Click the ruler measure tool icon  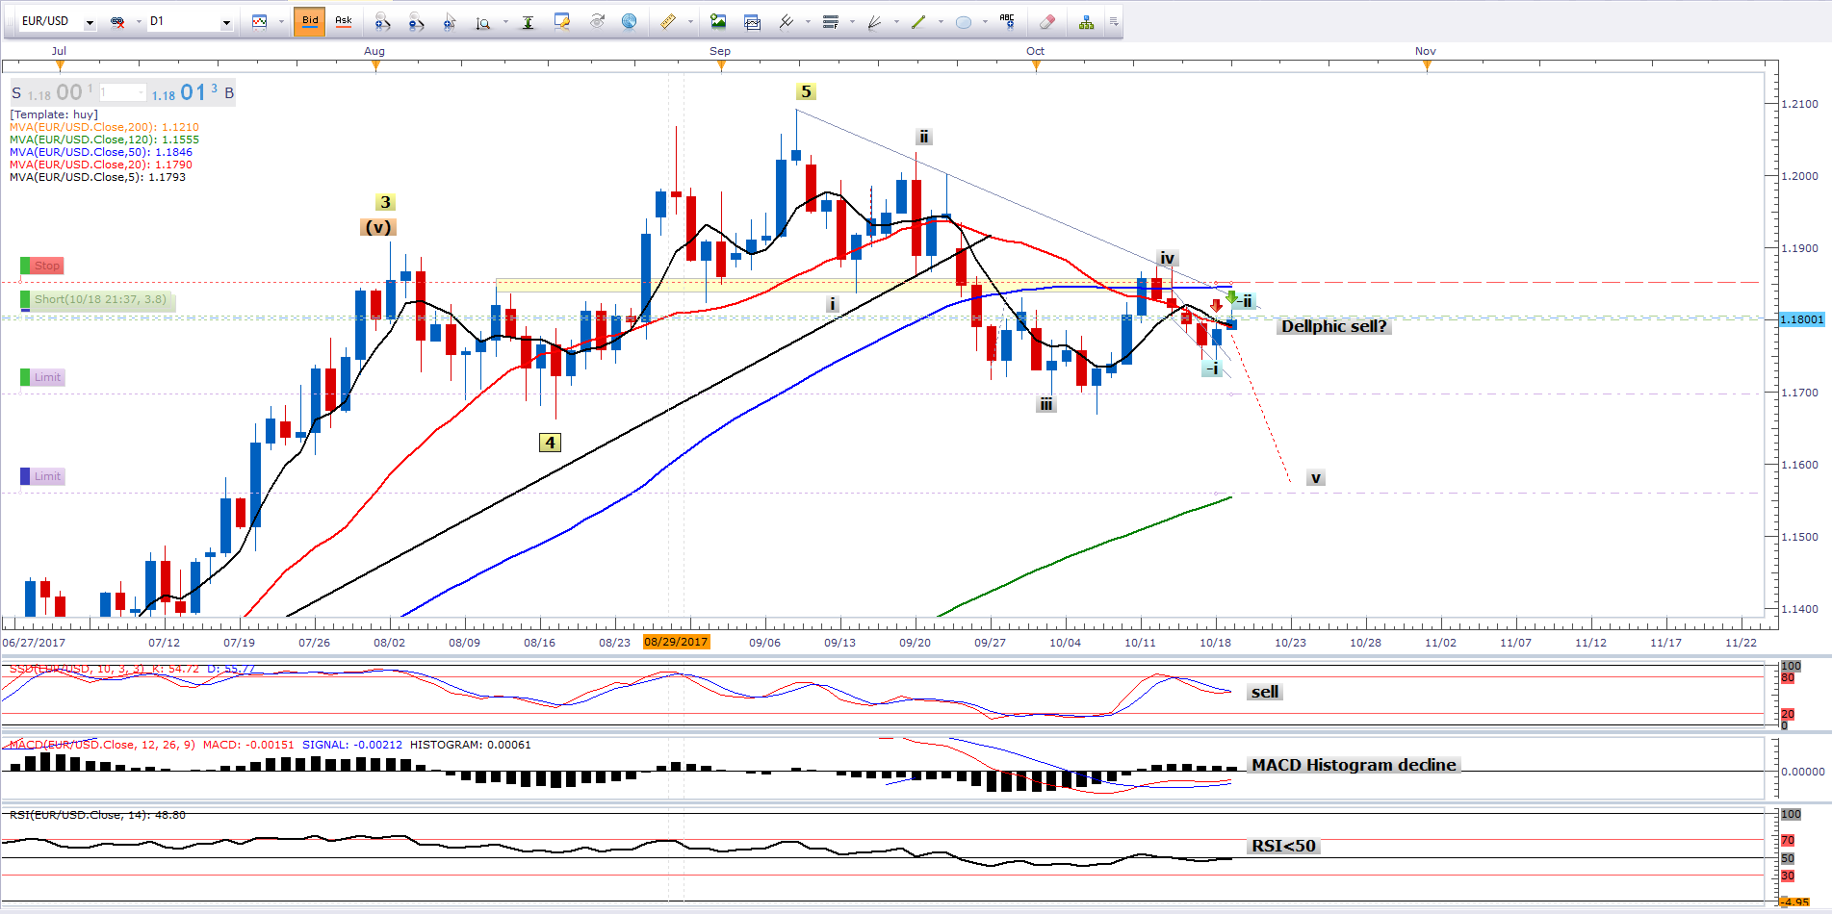tap(667, 22)
